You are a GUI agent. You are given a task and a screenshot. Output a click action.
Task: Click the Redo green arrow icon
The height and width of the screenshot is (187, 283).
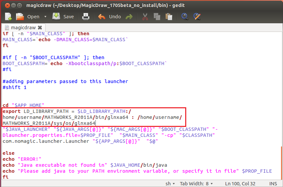[x=129, y=17]
